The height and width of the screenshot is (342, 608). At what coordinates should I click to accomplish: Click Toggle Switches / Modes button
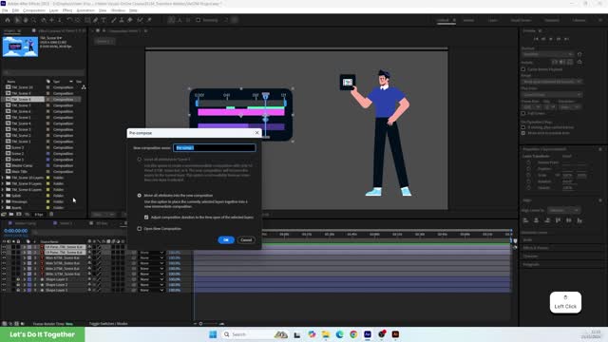click(108, 323)
